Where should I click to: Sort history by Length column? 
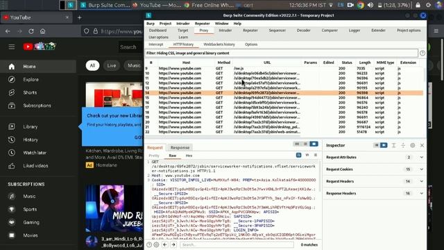pyautogui.click(x=365, y=62)
